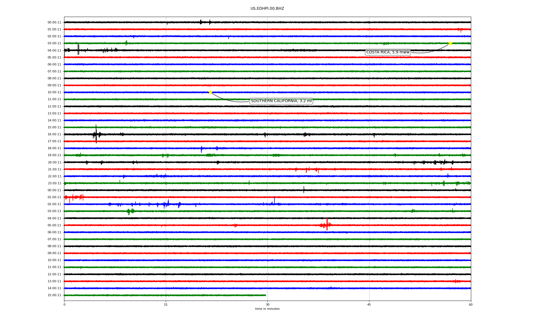
Task: Click the end of the final green trace
Action: [x=265, y=295]
